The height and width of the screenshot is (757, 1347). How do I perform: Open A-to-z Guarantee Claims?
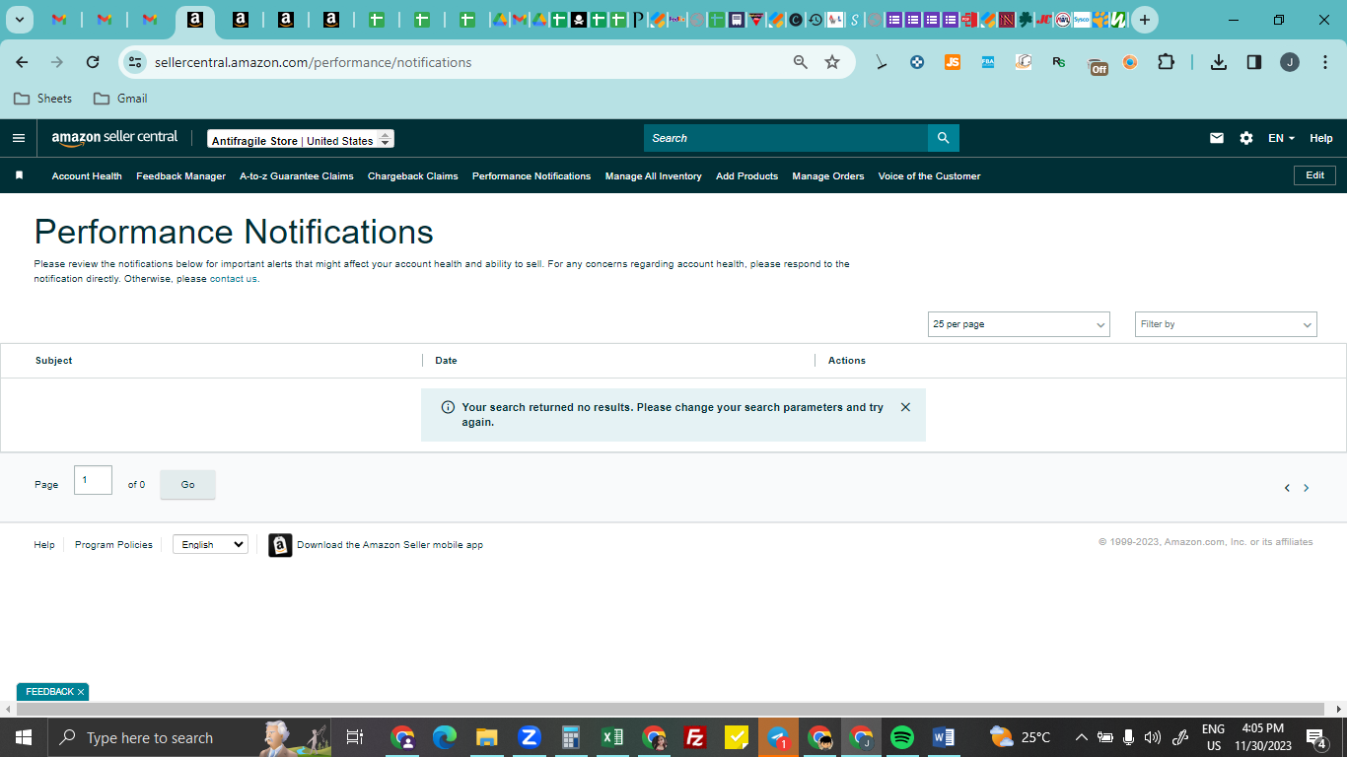click(x=296, y=176)
